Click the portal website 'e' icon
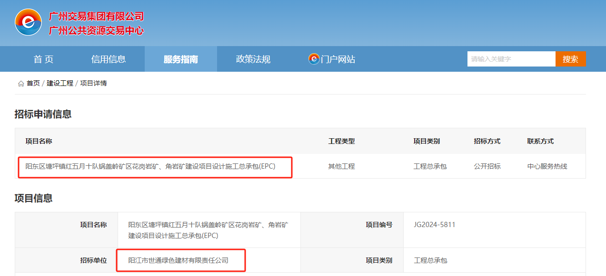This screenshot has width=606, height=276. point(314,59)
